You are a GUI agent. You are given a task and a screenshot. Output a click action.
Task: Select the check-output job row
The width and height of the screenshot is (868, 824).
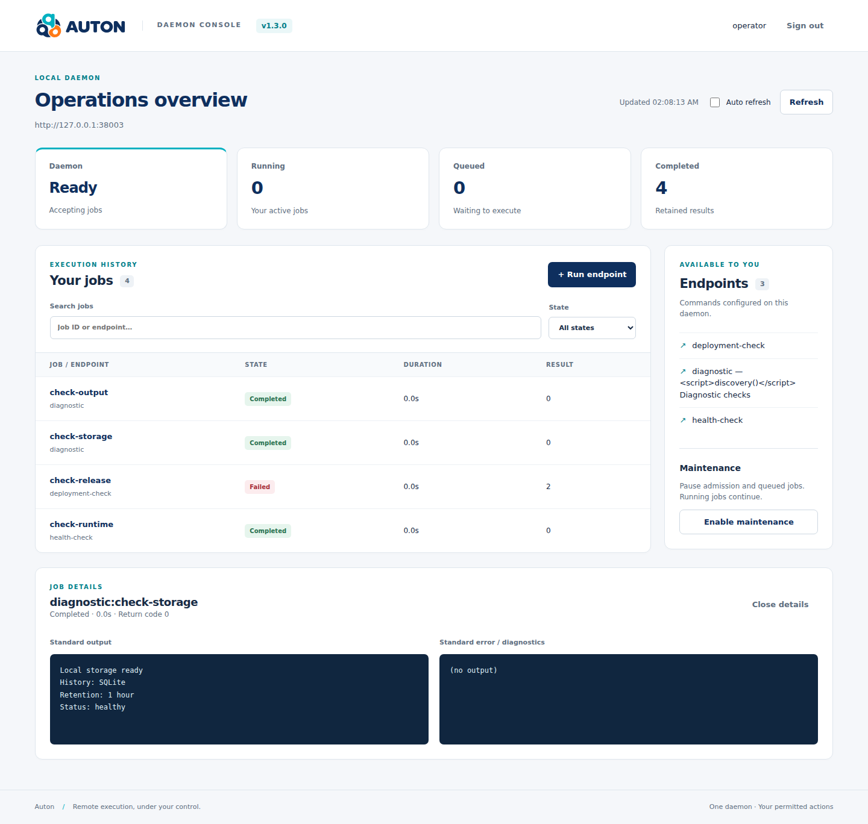tap(343, 399)
